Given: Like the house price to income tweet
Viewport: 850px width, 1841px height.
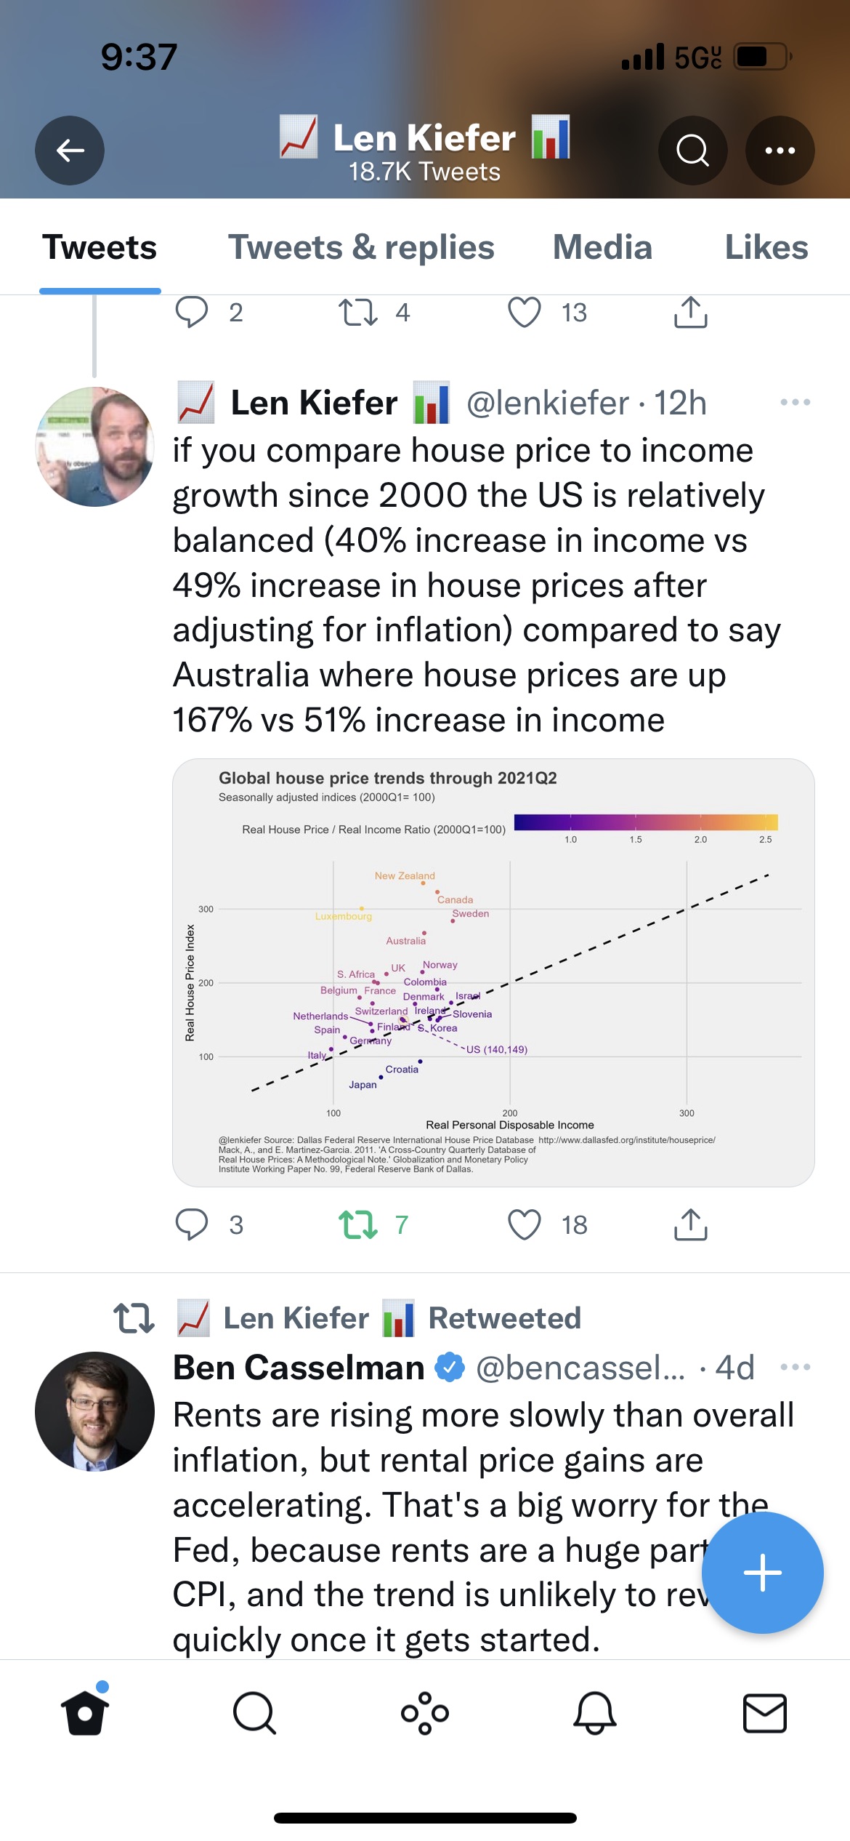Looking at the screenshot, I should [525, 1224].
